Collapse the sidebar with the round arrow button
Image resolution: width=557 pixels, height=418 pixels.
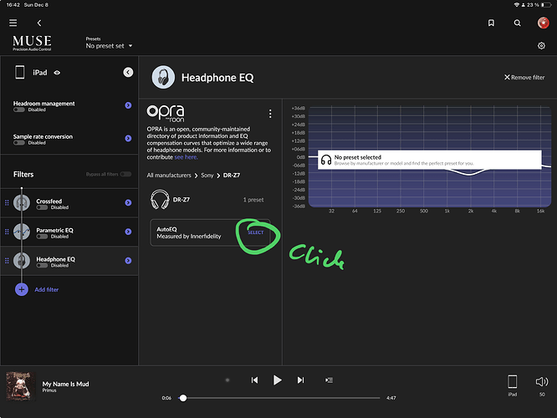[128, 73]
